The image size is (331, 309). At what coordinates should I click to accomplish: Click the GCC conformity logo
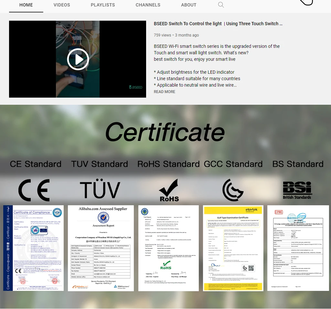coord(233,190)
